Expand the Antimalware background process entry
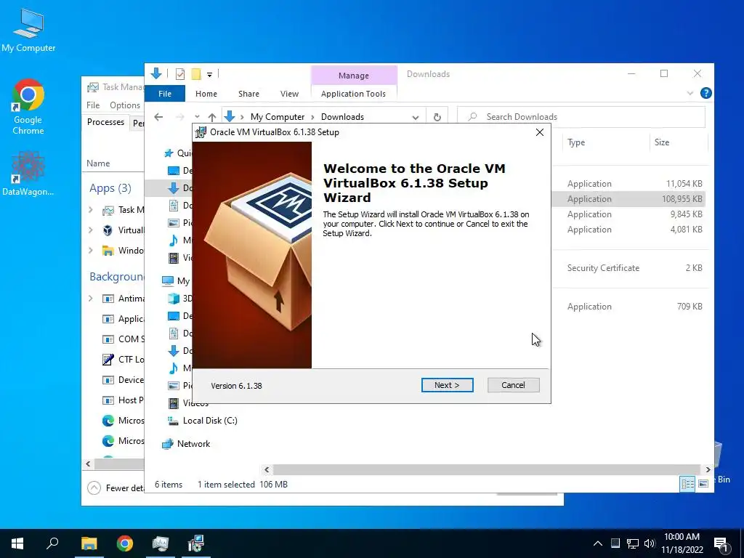 [91, 299]
